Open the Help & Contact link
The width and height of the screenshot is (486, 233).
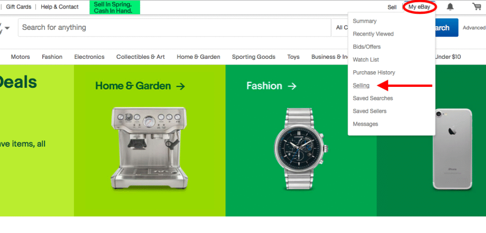tap(60, 7)
